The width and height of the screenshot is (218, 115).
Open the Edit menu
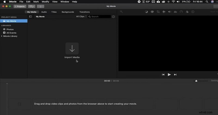28,2
